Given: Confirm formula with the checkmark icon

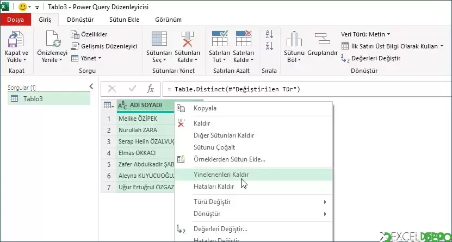Looking at the screenshot, I should tap(132, 89).
